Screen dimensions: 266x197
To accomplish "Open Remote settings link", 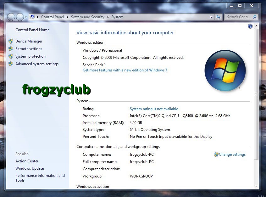I will tap(29, 49).
